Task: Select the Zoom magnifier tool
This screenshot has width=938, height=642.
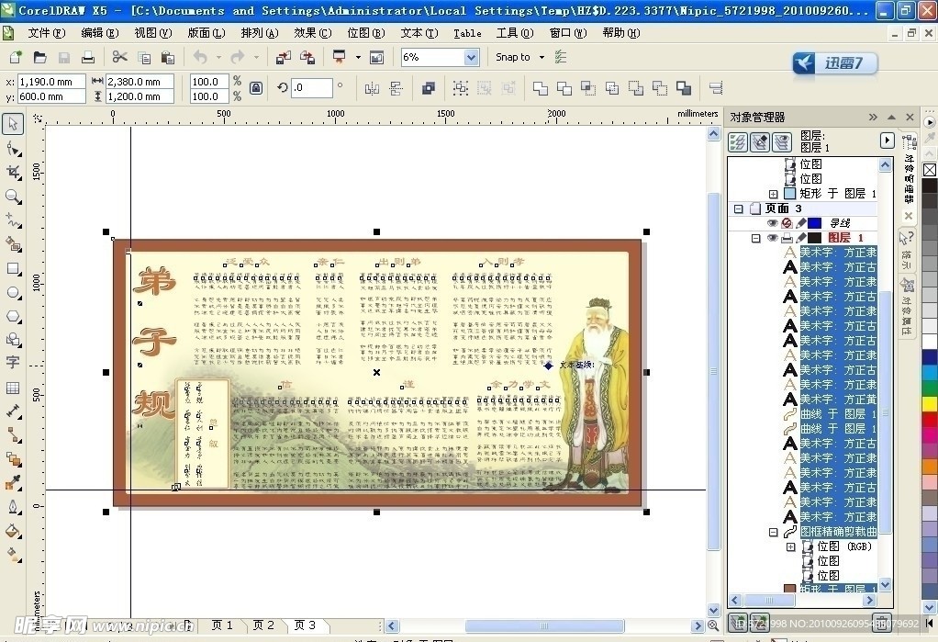Action: [x=13, y=197]
